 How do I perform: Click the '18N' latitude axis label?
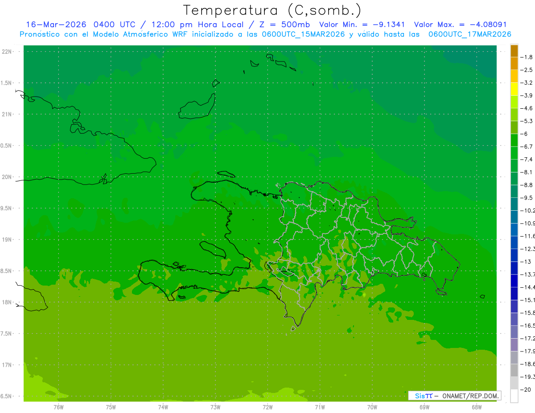click(7, 302)
